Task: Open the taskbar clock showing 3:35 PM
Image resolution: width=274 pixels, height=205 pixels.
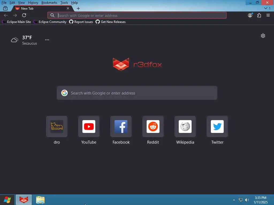Action: point(261,200)
